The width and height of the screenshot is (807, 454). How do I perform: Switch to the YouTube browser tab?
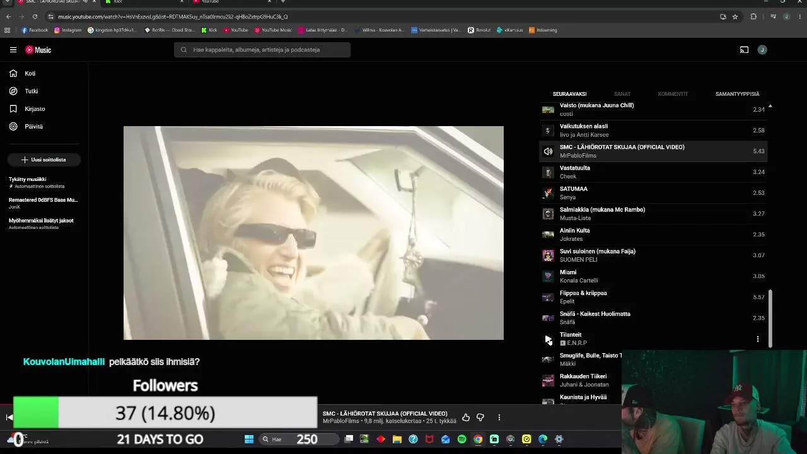click(233, 2)
